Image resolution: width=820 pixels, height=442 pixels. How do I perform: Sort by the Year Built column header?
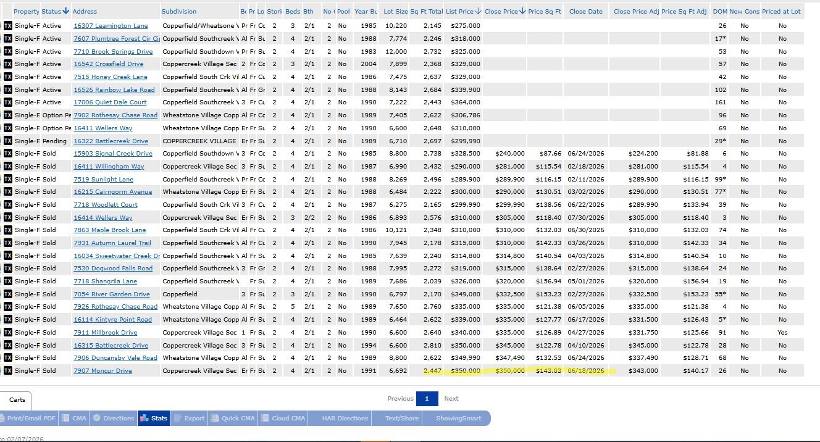point(366,11)
